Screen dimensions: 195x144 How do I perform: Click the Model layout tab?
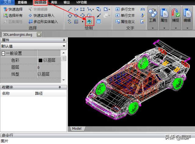pos(77,129)
